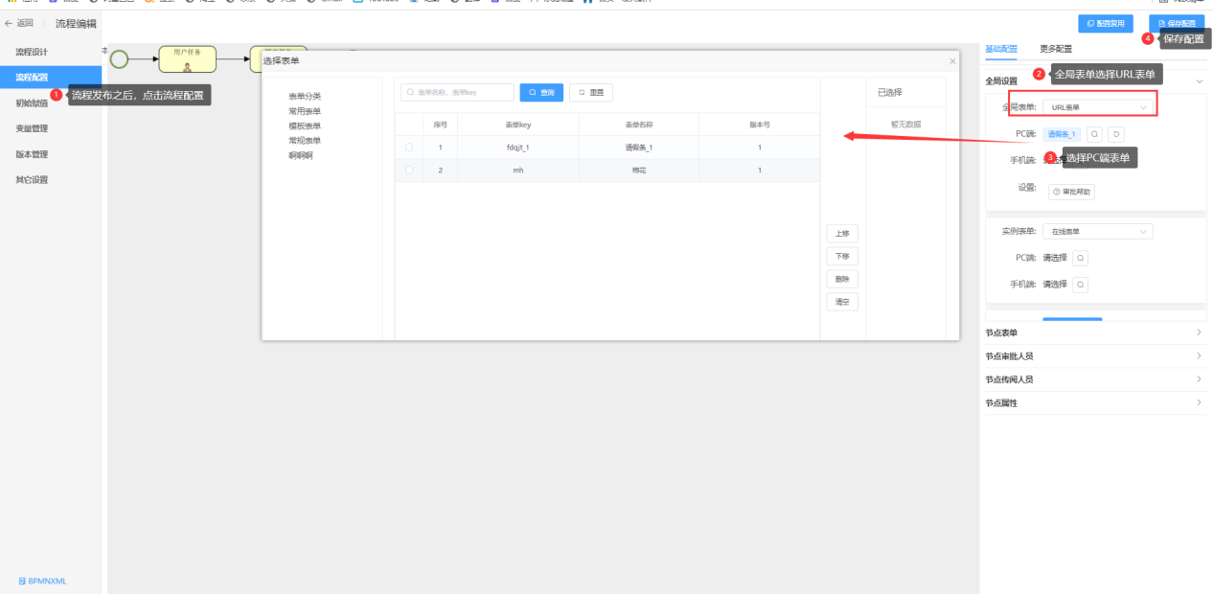The image size is (1213, 594).
Task: Click the green start event circle
Action: pos(119,59)
